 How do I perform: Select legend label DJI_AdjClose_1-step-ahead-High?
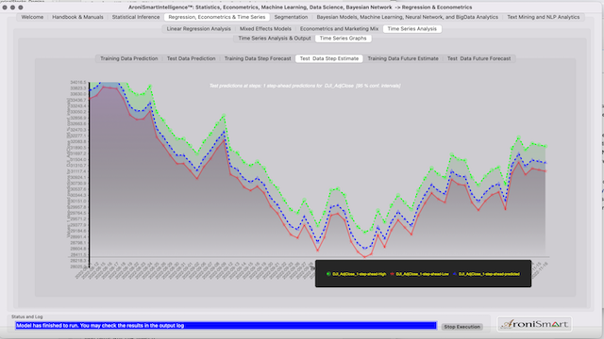click(359, 274)
